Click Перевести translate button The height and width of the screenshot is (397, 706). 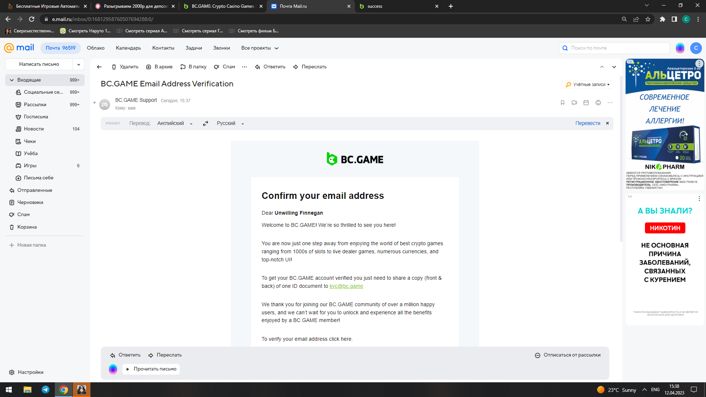click(x=588, y=124)
